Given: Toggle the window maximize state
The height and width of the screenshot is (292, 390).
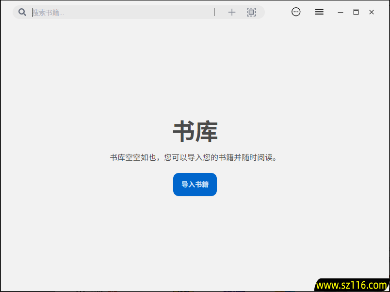Looking at the screenshot, I should tap(356, 12).
